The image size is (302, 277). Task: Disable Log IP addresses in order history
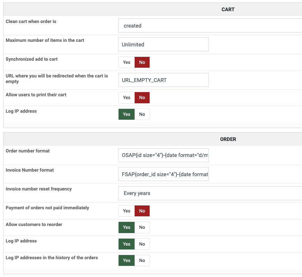coord(142,261)
